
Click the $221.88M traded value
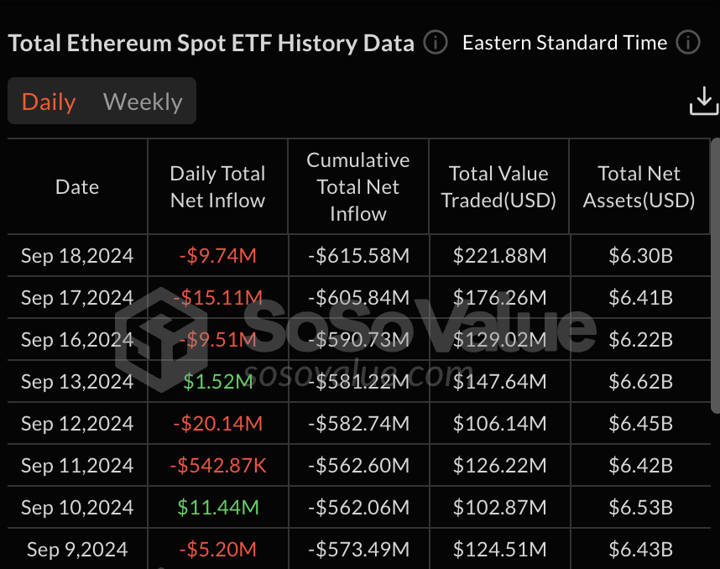pyautogui.click(x=499, y=256)
